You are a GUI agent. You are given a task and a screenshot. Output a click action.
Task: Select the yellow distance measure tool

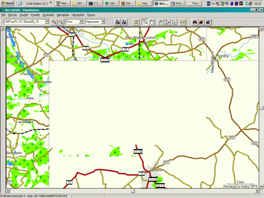183,22
